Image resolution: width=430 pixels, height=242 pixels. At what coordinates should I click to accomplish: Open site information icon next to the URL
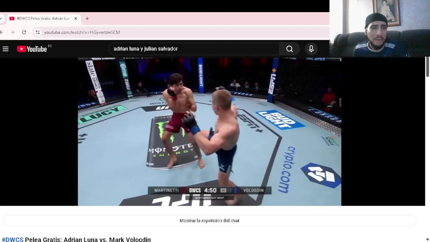38,32
